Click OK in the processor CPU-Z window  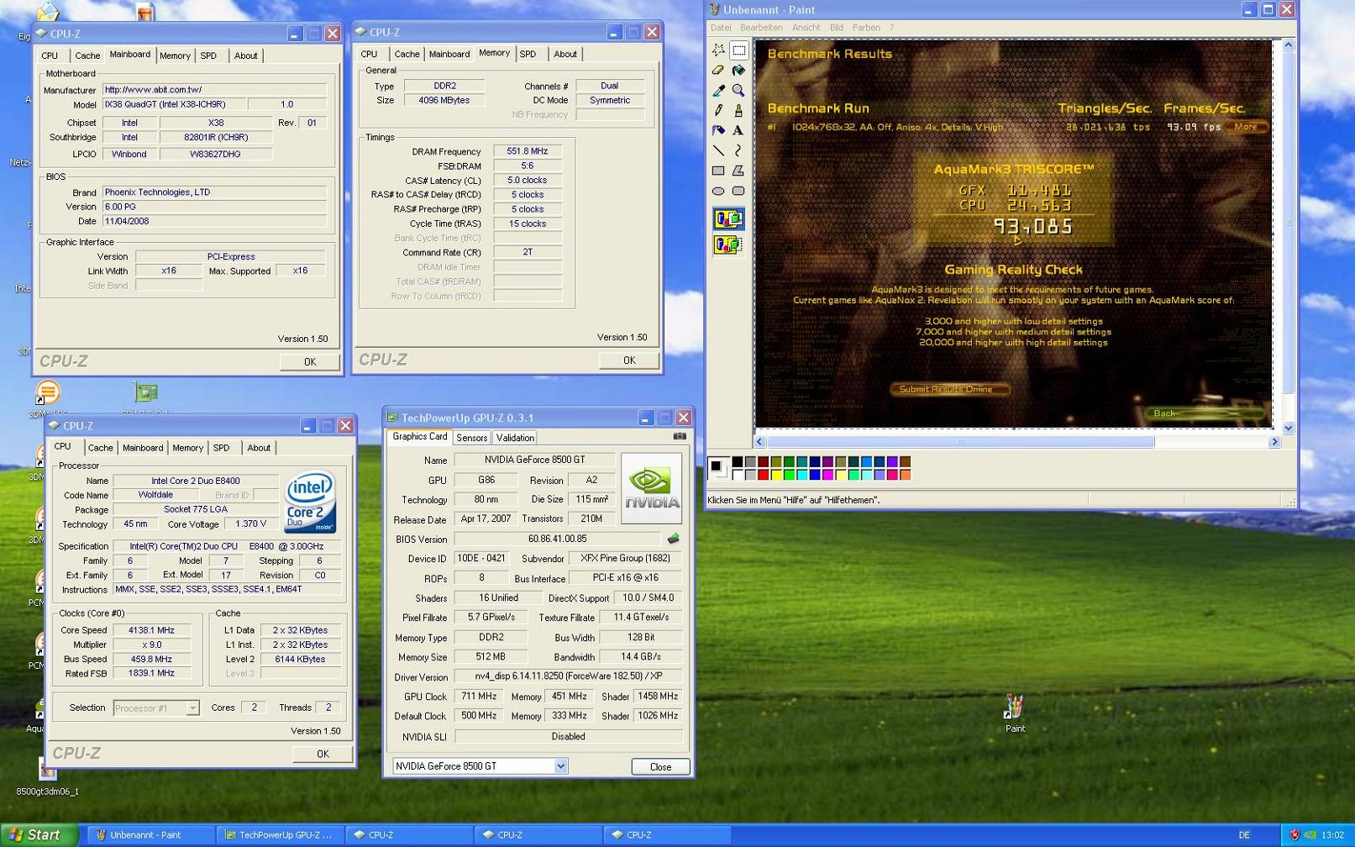pos(323,755)
